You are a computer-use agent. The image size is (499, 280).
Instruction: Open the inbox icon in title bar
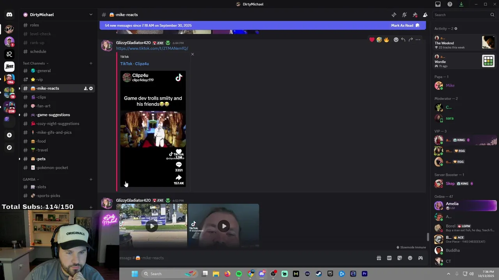click(438, 4)
